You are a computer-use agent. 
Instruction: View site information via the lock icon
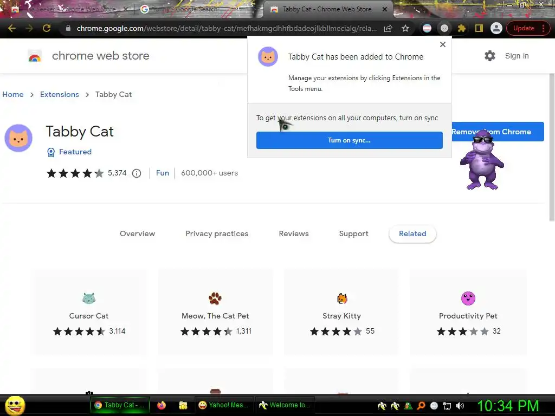click(68, 28)
